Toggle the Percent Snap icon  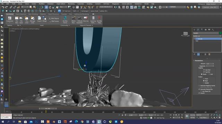pos(89,7)
